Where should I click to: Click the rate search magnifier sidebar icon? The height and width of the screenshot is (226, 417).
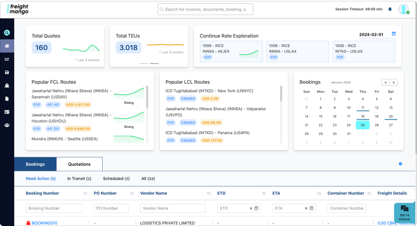pyautogui.click(x=7, y=33)
